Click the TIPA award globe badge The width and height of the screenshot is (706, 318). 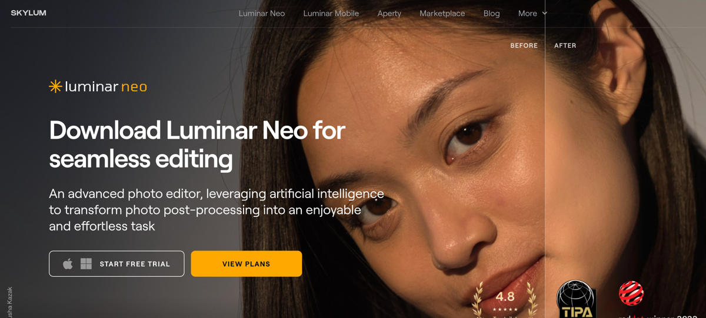click(x=576, y=299)
